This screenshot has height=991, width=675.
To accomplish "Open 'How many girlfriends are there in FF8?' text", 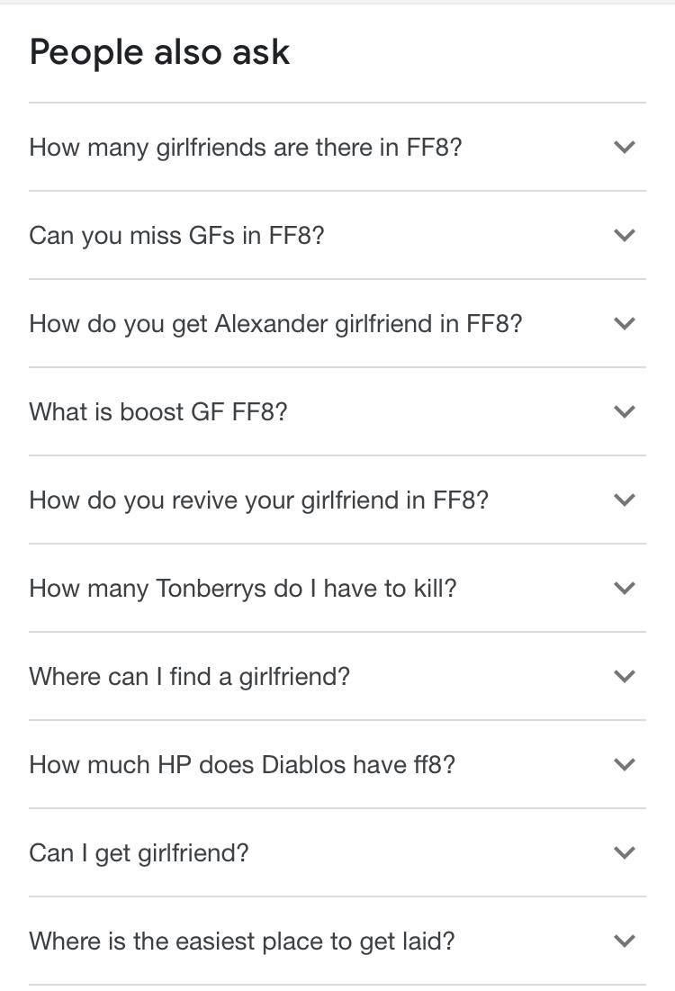I will (x=245, y=147).
